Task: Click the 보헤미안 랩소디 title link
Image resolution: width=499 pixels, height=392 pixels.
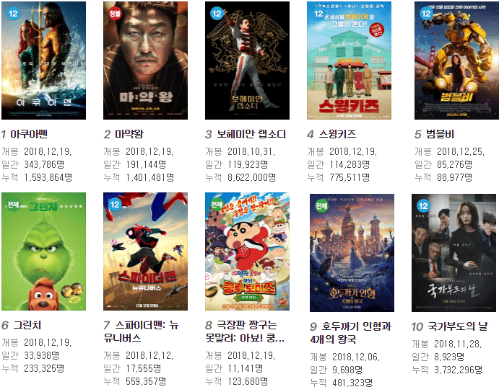Action: pyautogui.click(x=251, y=134)
